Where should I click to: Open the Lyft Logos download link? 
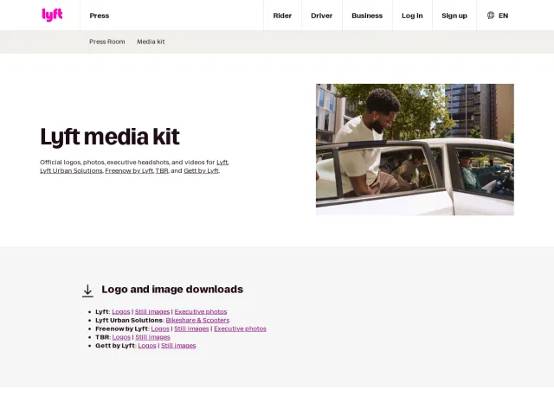[x=121, y=311]
